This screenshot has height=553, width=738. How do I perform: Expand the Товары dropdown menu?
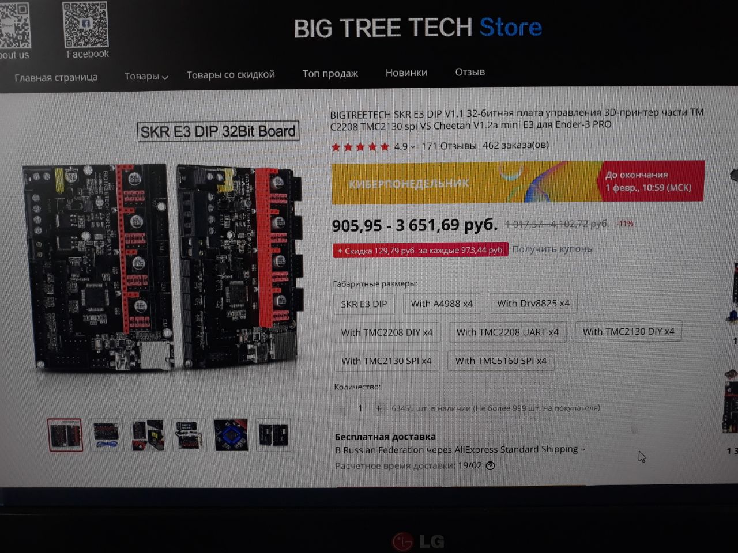(146, 76)
